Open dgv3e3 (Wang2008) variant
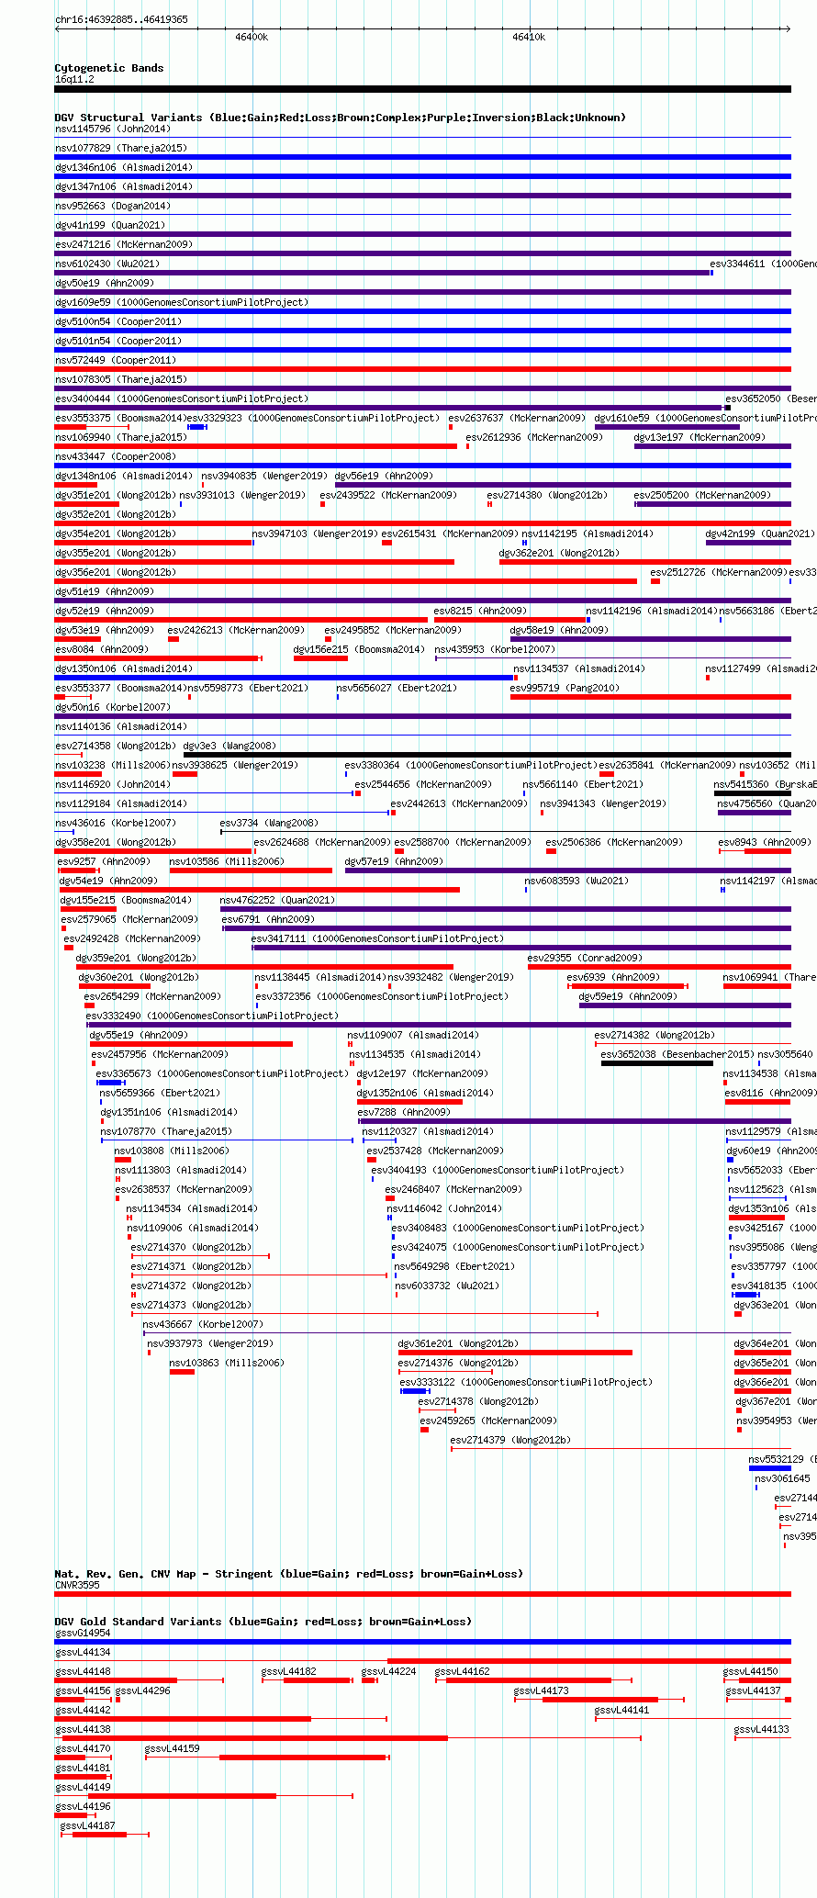The width and height of the screenshot is (817, 1898). tap(229, 746)
